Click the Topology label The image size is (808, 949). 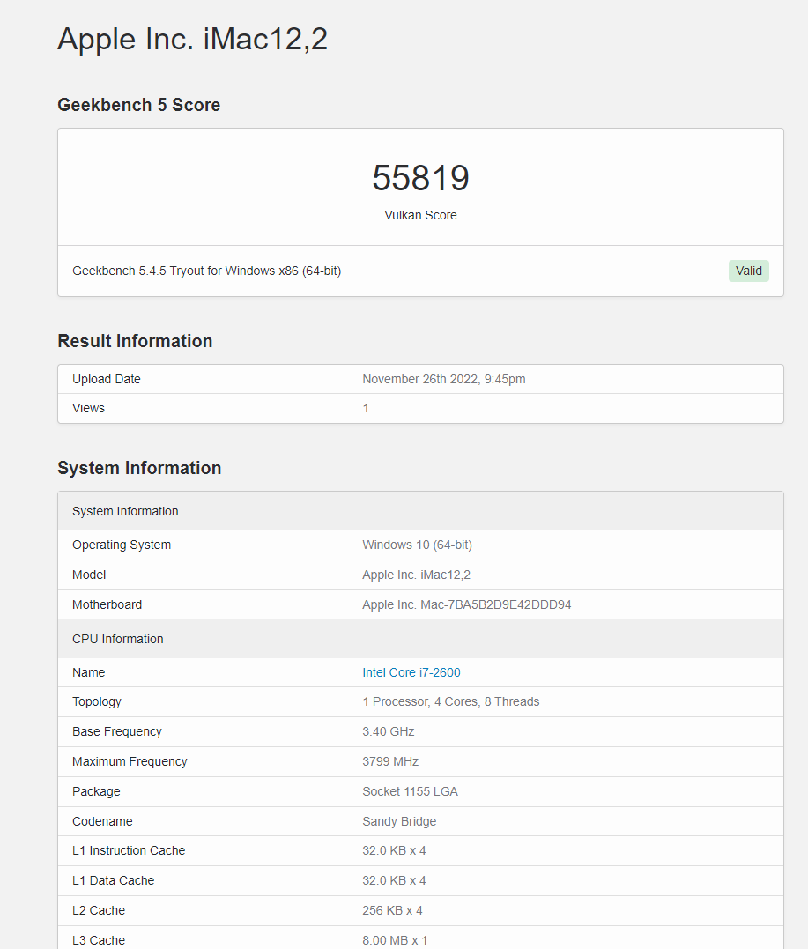point(97,702)
